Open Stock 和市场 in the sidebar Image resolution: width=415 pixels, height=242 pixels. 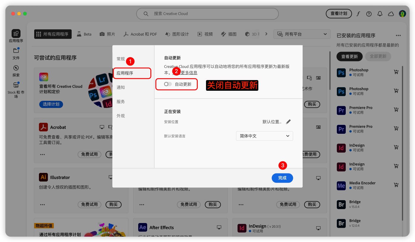(x=16, y=89)
